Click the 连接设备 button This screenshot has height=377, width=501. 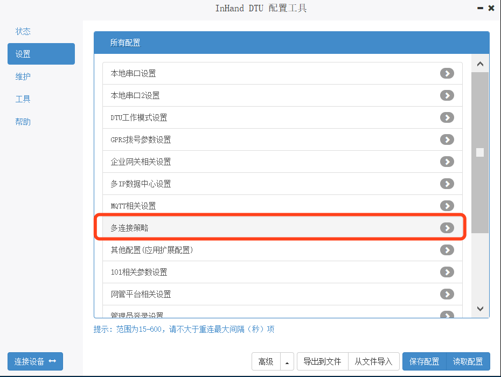(35, 361)
